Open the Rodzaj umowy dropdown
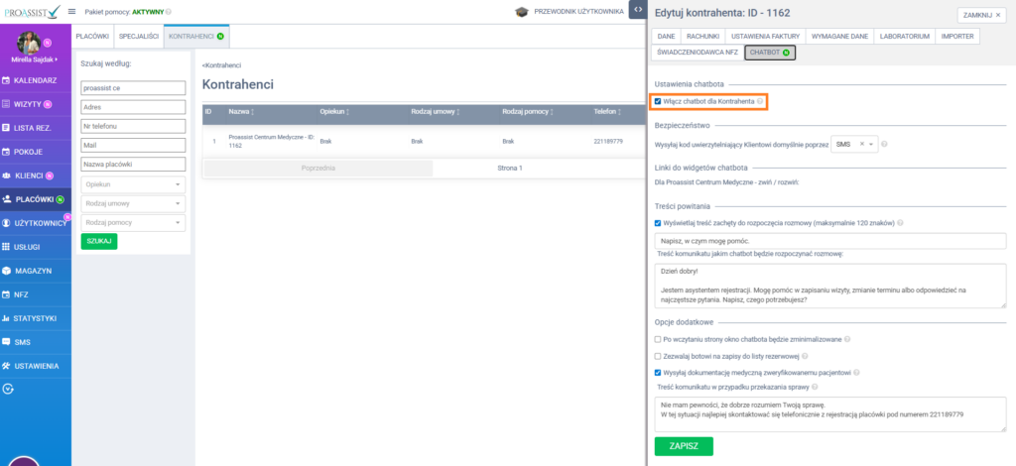The image size is (1016, 466). click(133, 203)
